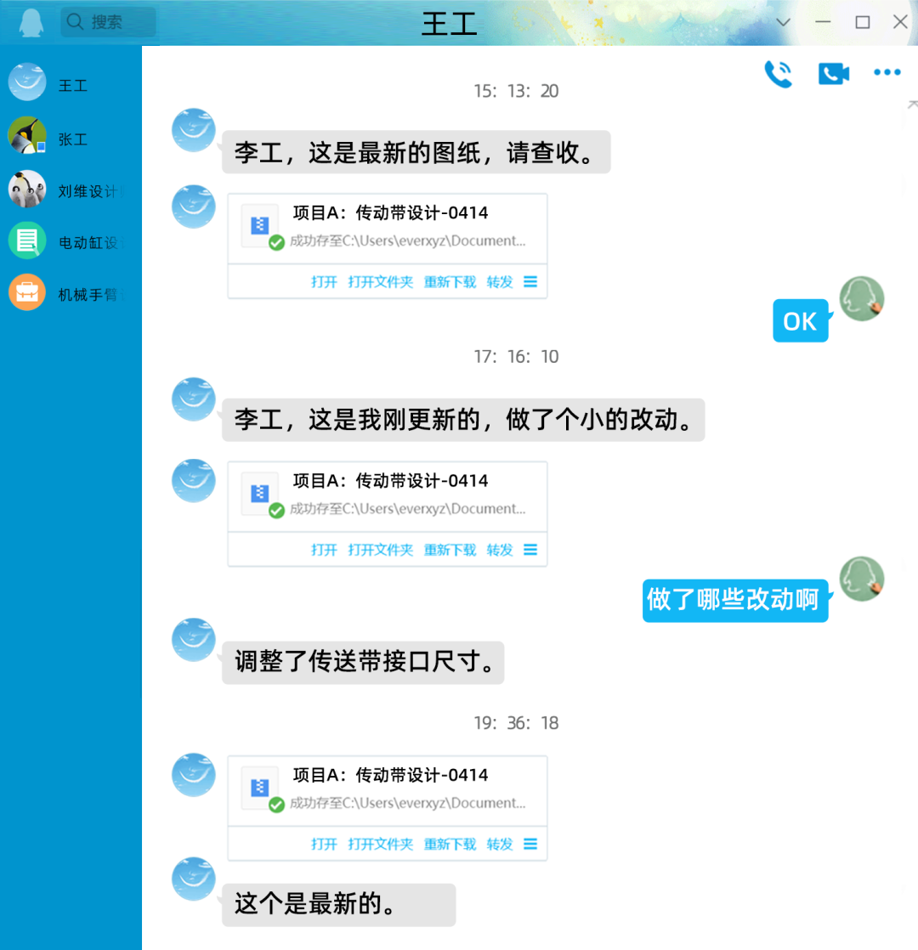
Task: Click the 17: 16: 10 timestamp
Action: pyautogui.click(x=516, y=356)
